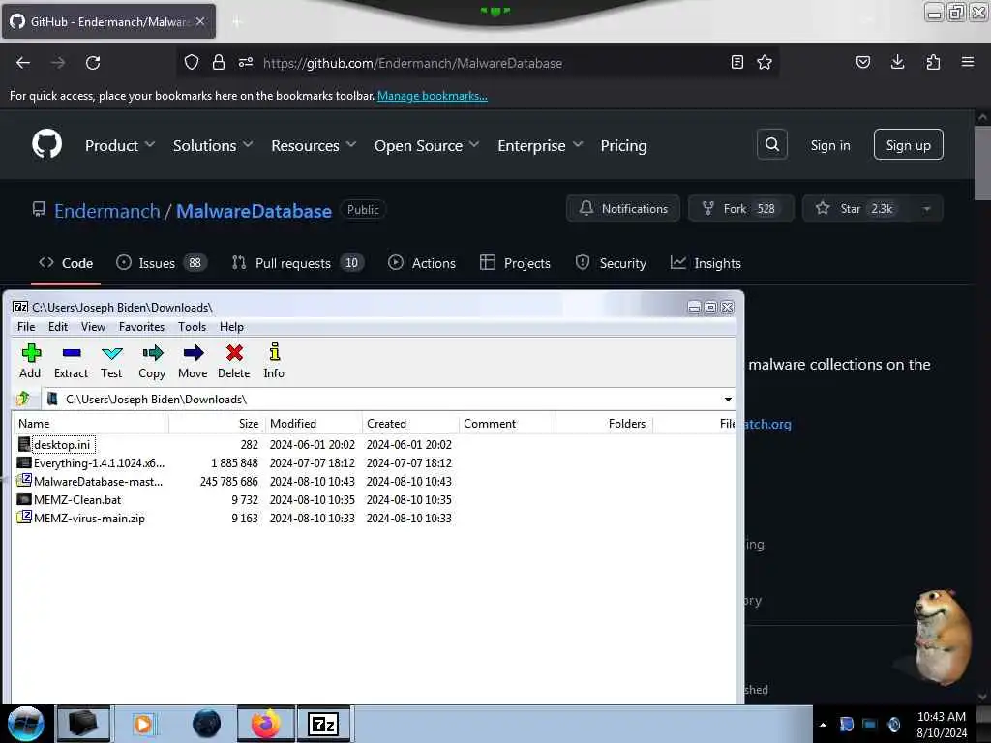Click the tracking protection shield icon
Viewport: 991px width, 743px height.
click(192, 63)
